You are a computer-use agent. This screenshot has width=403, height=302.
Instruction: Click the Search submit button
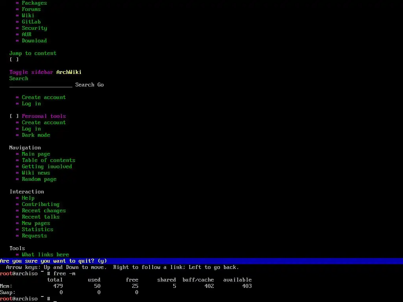(85, 85)
